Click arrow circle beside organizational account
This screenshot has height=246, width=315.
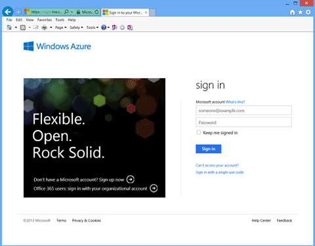tap(154, 188)
